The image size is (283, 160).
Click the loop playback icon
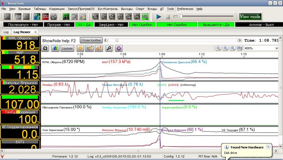coord(175,17)
